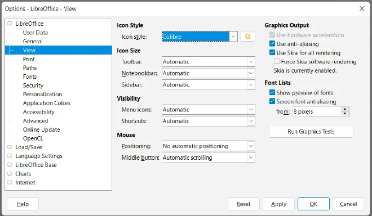Select Advanced in the options tree
The height and width of the screenshot is (216, 372).
click(36, 120)
